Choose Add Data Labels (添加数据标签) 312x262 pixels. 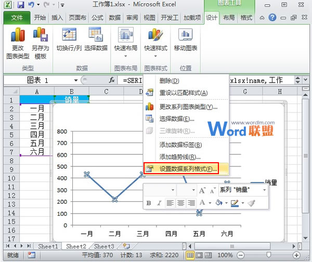[x=186, y=145]
